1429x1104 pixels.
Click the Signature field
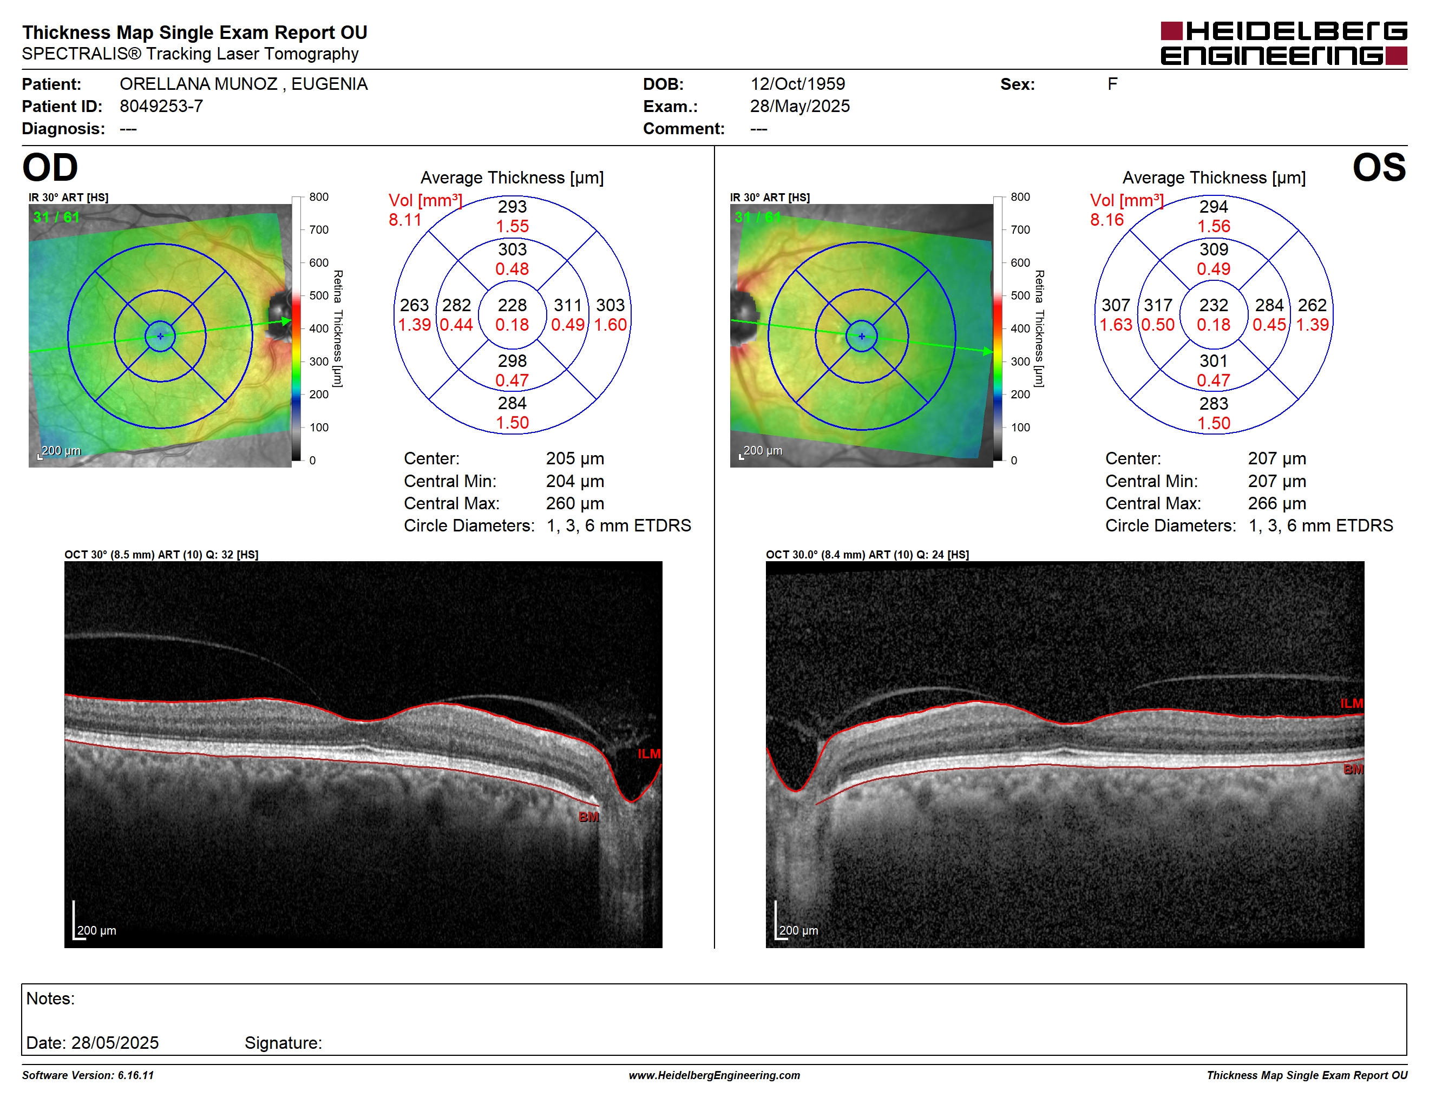click(283, 1042)
